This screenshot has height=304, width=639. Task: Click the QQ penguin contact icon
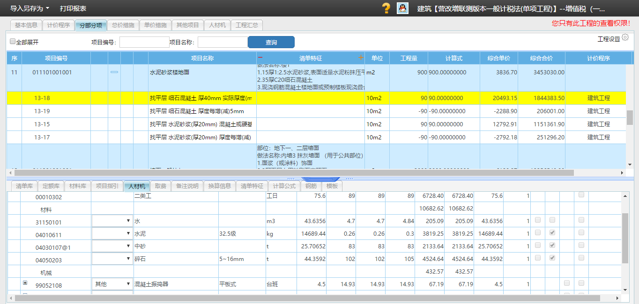[402, 8]
